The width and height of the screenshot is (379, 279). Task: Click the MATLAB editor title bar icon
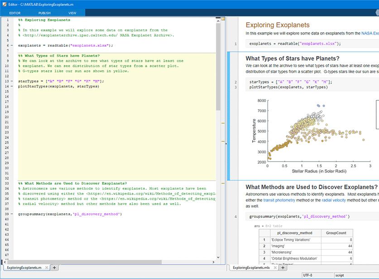[x=4, y=4]
